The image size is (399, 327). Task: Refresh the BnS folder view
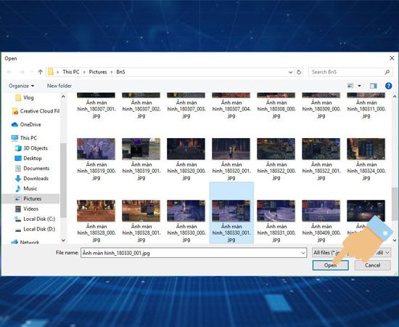(x=299, y=72)
